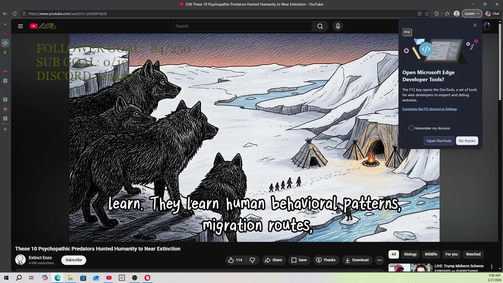
Task: Open options for the LIVE Trump Midterm video
Action: [x=491, y=267]
